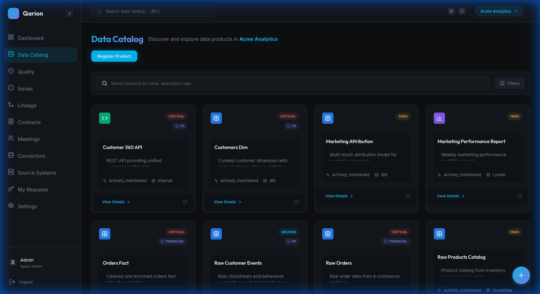Collapse the sidebar with the chevron button
Image resolution: width=540 pixels, height=294 pixels.
[70, 13]
